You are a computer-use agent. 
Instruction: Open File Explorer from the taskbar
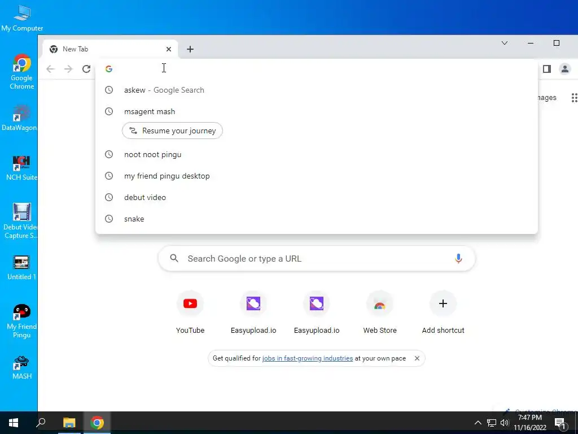click(x=69, y=423)
